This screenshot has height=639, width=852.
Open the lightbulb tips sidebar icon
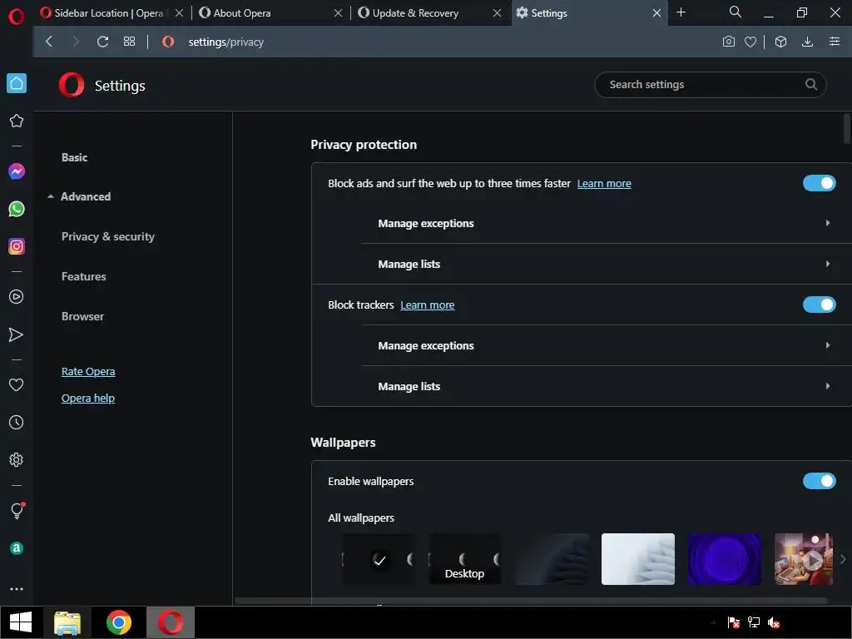pyautogui.click(x=17, y=510)
